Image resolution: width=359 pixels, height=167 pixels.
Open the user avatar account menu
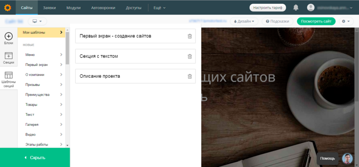[310, 7]
